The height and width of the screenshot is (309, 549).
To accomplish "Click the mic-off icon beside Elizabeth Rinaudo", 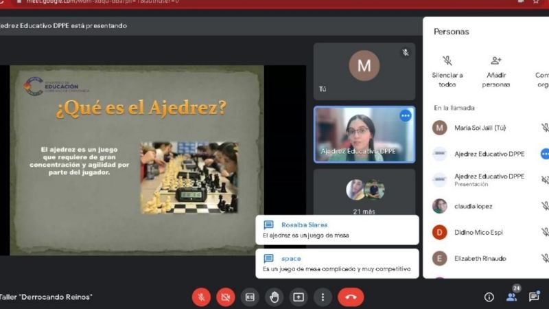I will 545,258.
